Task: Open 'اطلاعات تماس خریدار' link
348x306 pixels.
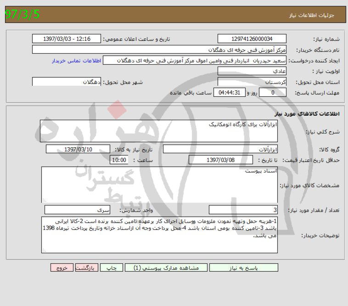Action: 76,61
